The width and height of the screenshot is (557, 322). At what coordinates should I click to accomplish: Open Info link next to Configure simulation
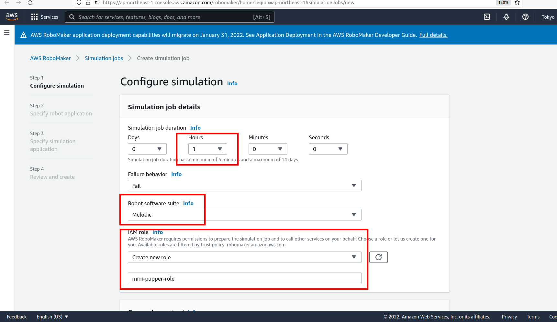click(x=232, y=83)
